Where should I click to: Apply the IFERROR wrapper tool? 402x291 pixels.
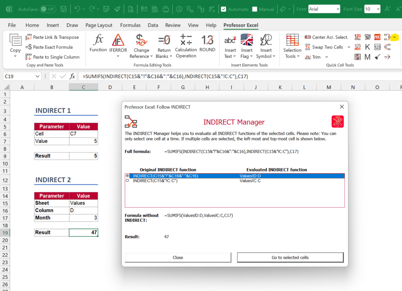(x=118, y=43)
